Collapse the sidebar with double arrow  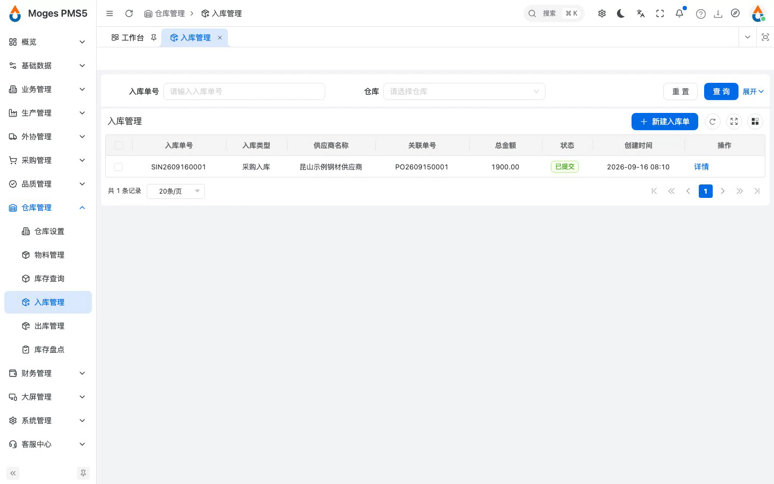tap(13, 473)
